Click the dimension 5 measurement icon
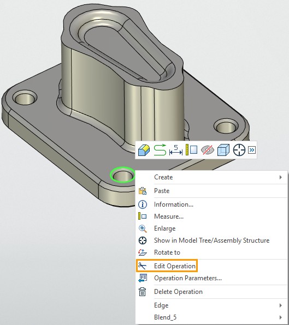Screen dimensions: 289x325 tap(176, 150)
